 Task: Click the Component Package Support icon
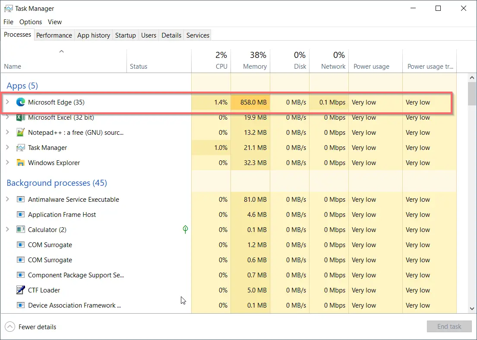(21, 275)
